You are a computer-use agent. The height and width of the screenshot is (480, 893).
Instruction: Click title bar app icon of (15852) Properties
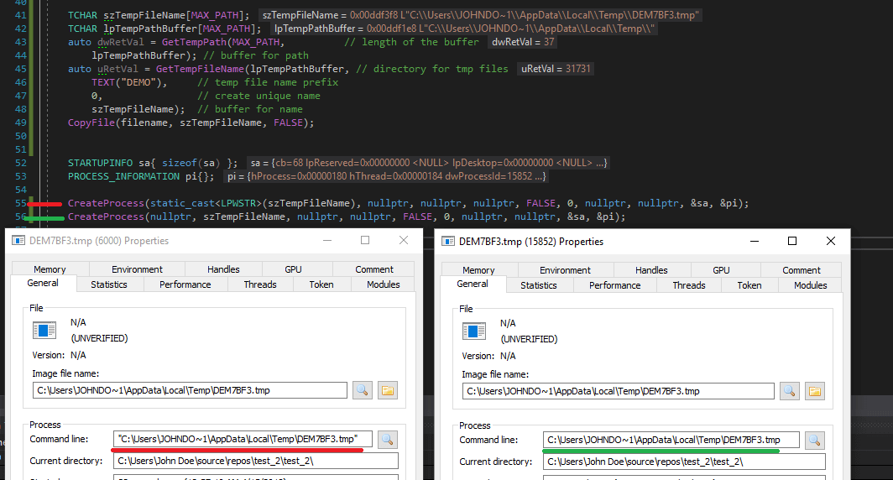(x=448, y=242)
